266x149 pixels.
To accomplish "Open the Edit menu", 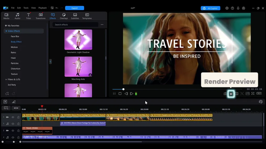I will pyautogui.click(x=19, y=8).
